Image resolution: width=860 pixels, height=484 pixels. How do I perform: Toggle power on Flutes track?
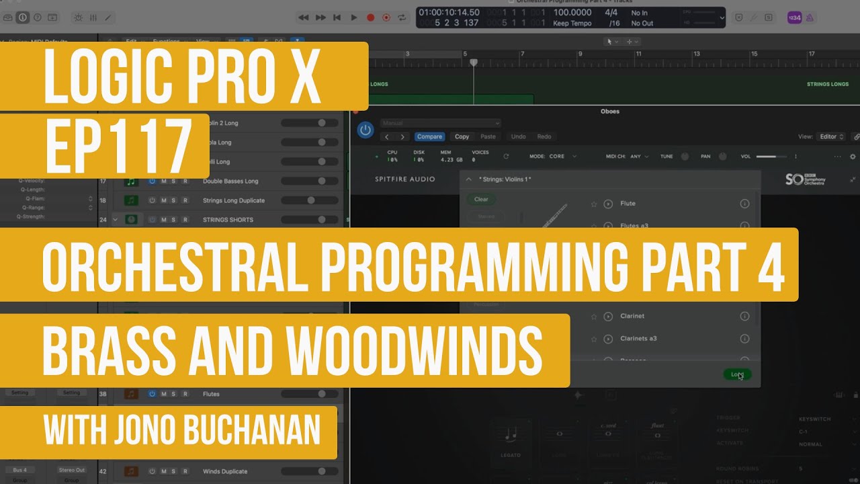click(152, 394)
